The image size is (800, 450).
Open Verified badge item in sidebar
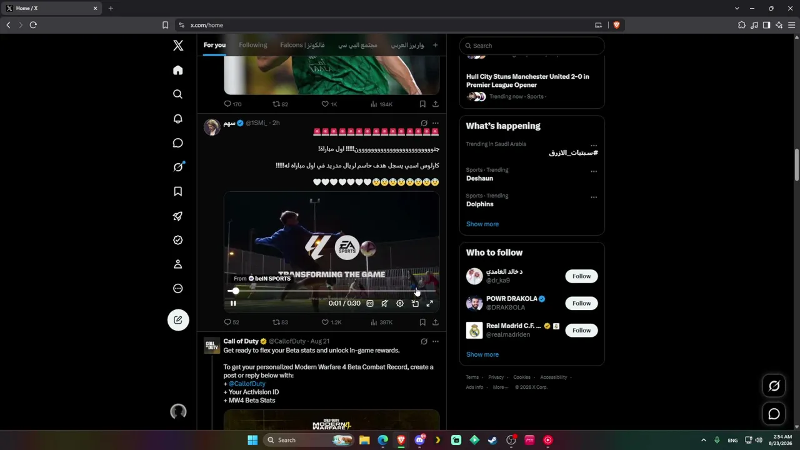point(178,240)
